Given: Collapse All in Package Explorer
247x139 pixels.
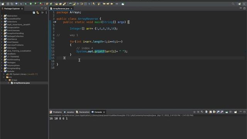Looking at the screenshot, I should click(x=34, y=13).
